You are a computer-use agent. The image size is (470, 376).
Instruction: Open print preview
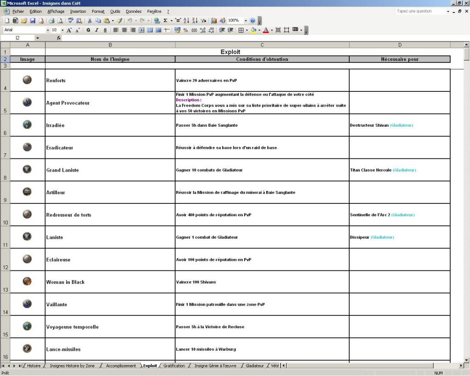[60, 21]
